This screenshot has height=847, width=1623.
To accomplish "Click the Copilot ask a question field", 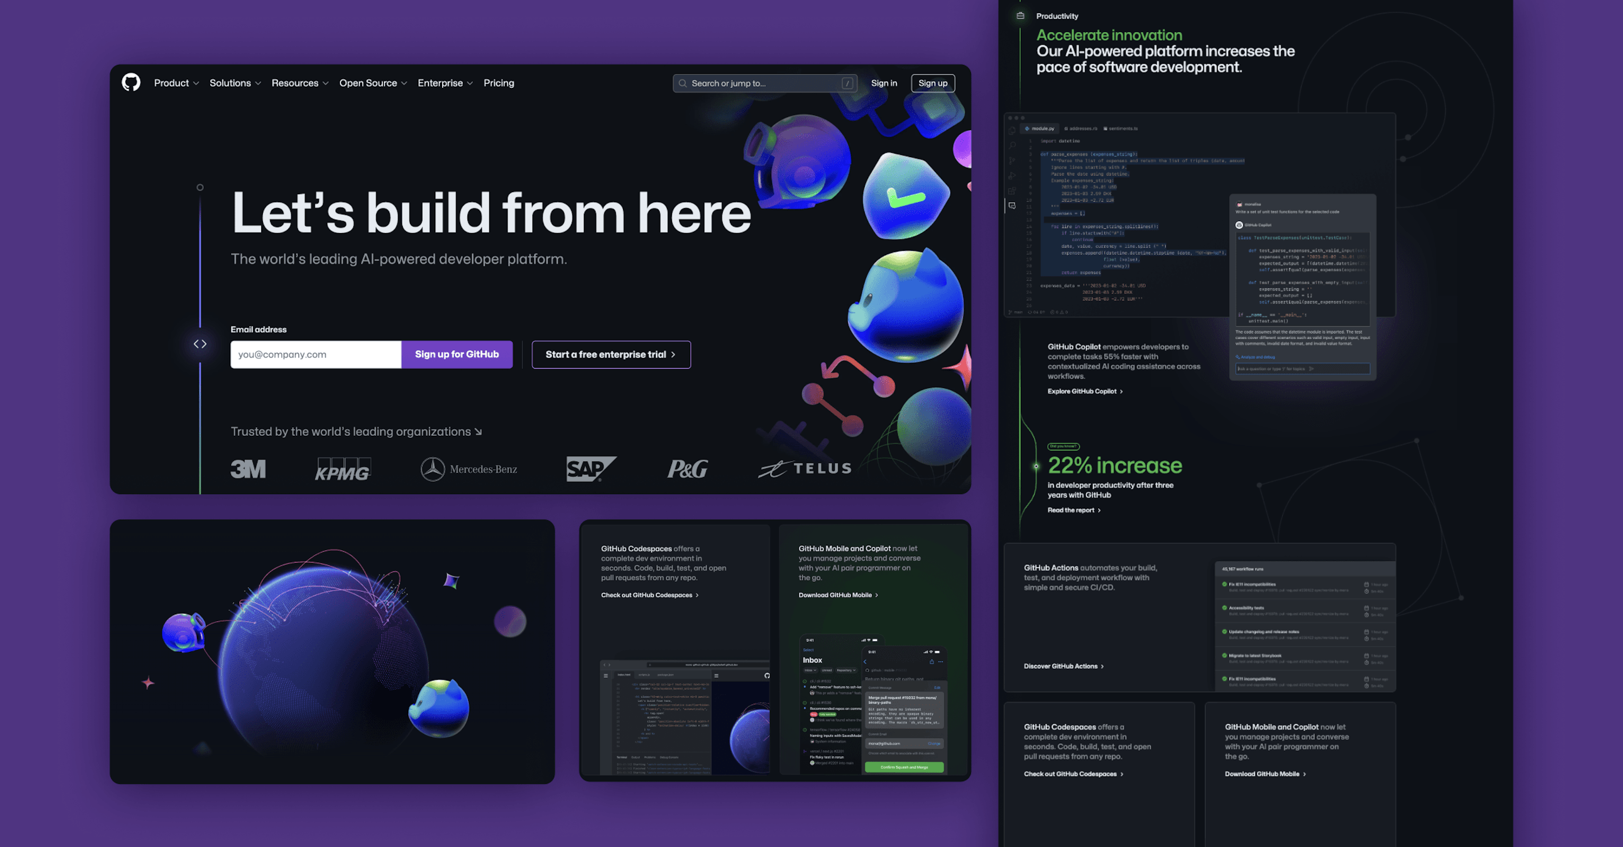I will (1303, 369).
